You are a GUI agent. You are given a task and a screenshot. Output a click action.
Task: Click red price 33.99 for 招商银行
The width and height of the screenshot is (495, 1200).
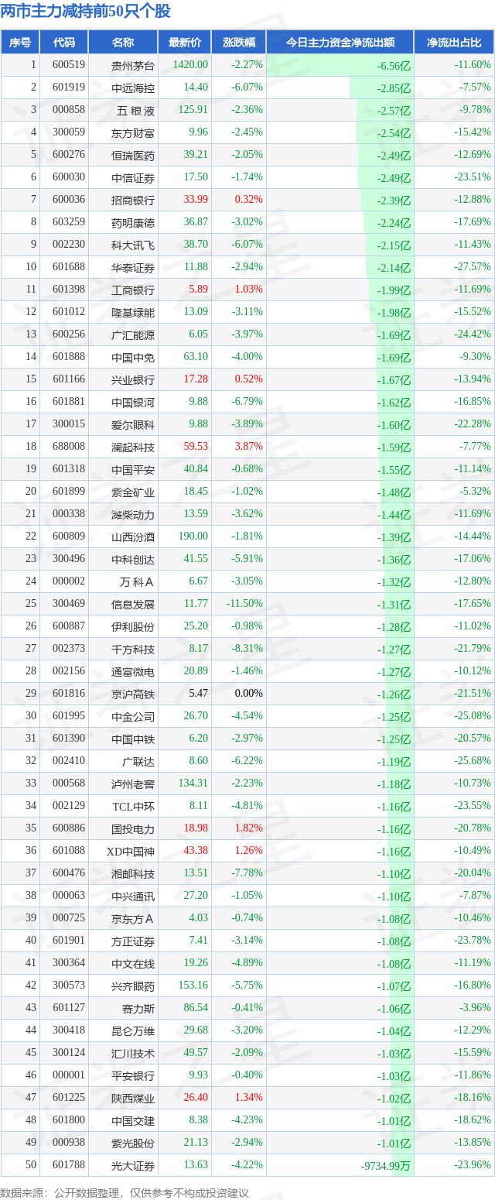[196, 200]
